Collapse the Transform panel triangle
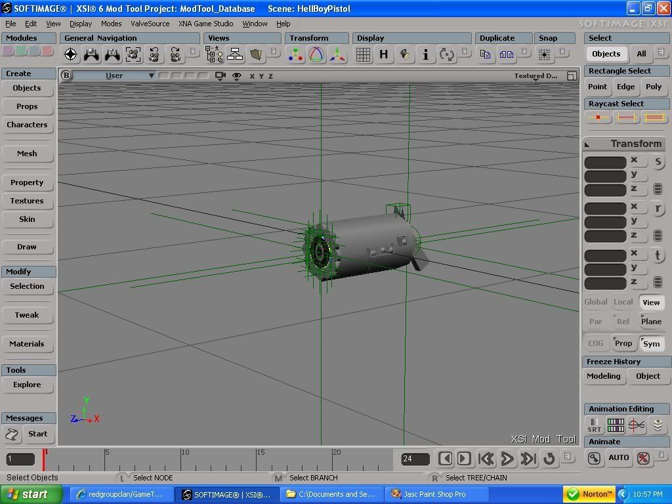Viewport: 672px width, 504px height. click(x=587, y=144)
